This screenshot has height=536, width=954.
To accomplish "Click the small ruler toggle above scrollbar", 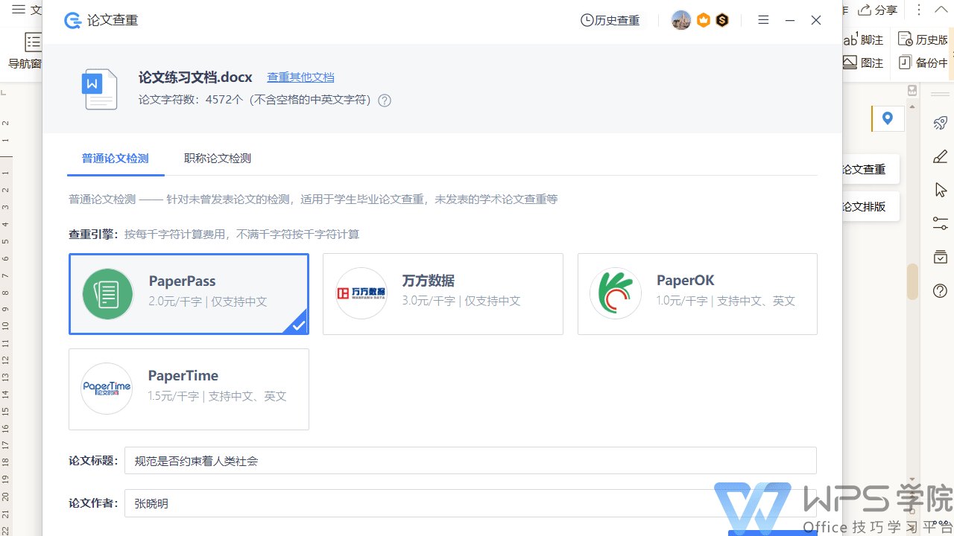I will tap(912, 91).
